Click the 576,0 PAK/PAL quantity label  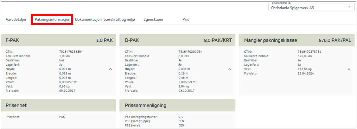coord(335,41)
